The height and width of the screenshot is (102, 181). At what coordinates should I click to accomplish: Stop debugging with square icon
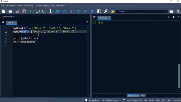click(x=92, y=11)
